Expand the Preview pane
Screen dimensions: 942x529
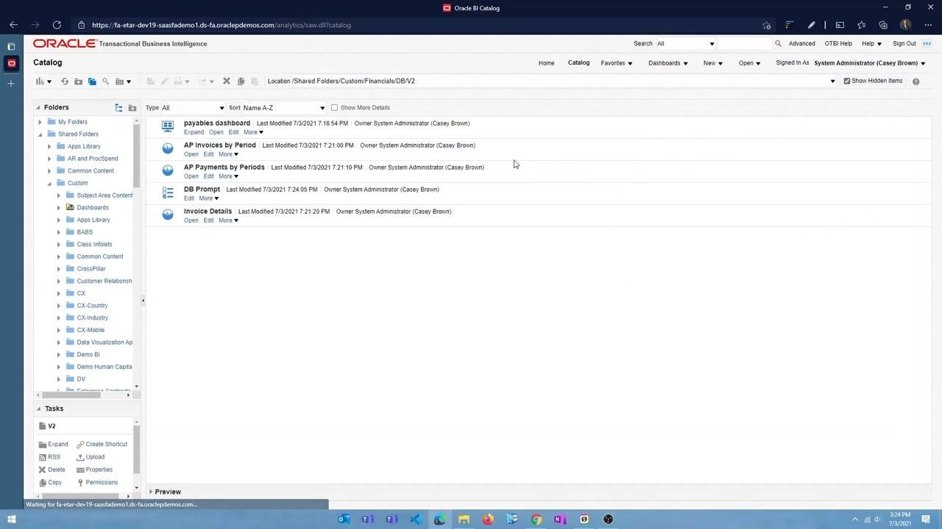(x=151, y=492)
